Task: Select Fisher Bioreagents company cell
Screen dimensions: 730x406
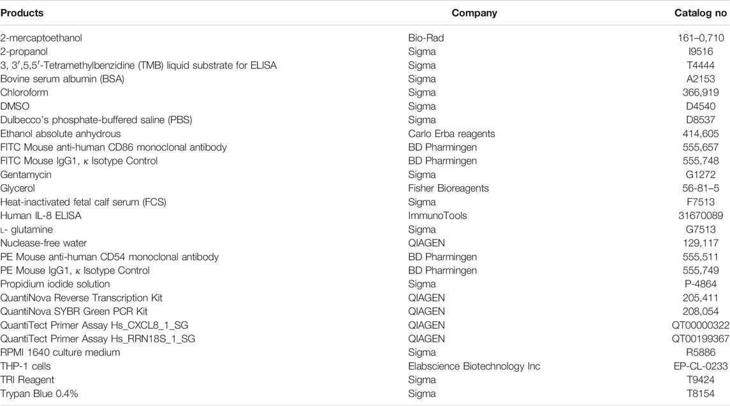Action: [448, 188]
